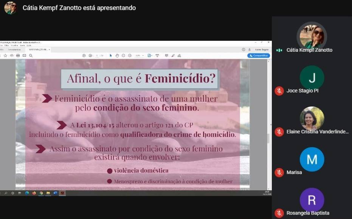
Task: Click the muted microphone icon beside Marisa
Action: pyautogui.click(x=279, y=173)
